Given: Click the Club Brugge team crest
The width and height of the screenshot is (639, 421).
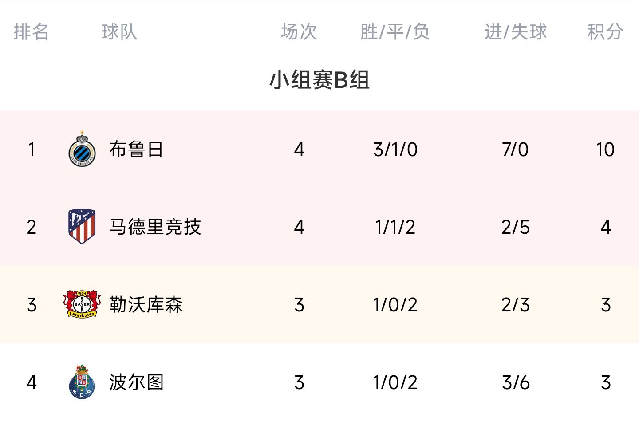Looking at the screenshot, I should click(82, 150).
